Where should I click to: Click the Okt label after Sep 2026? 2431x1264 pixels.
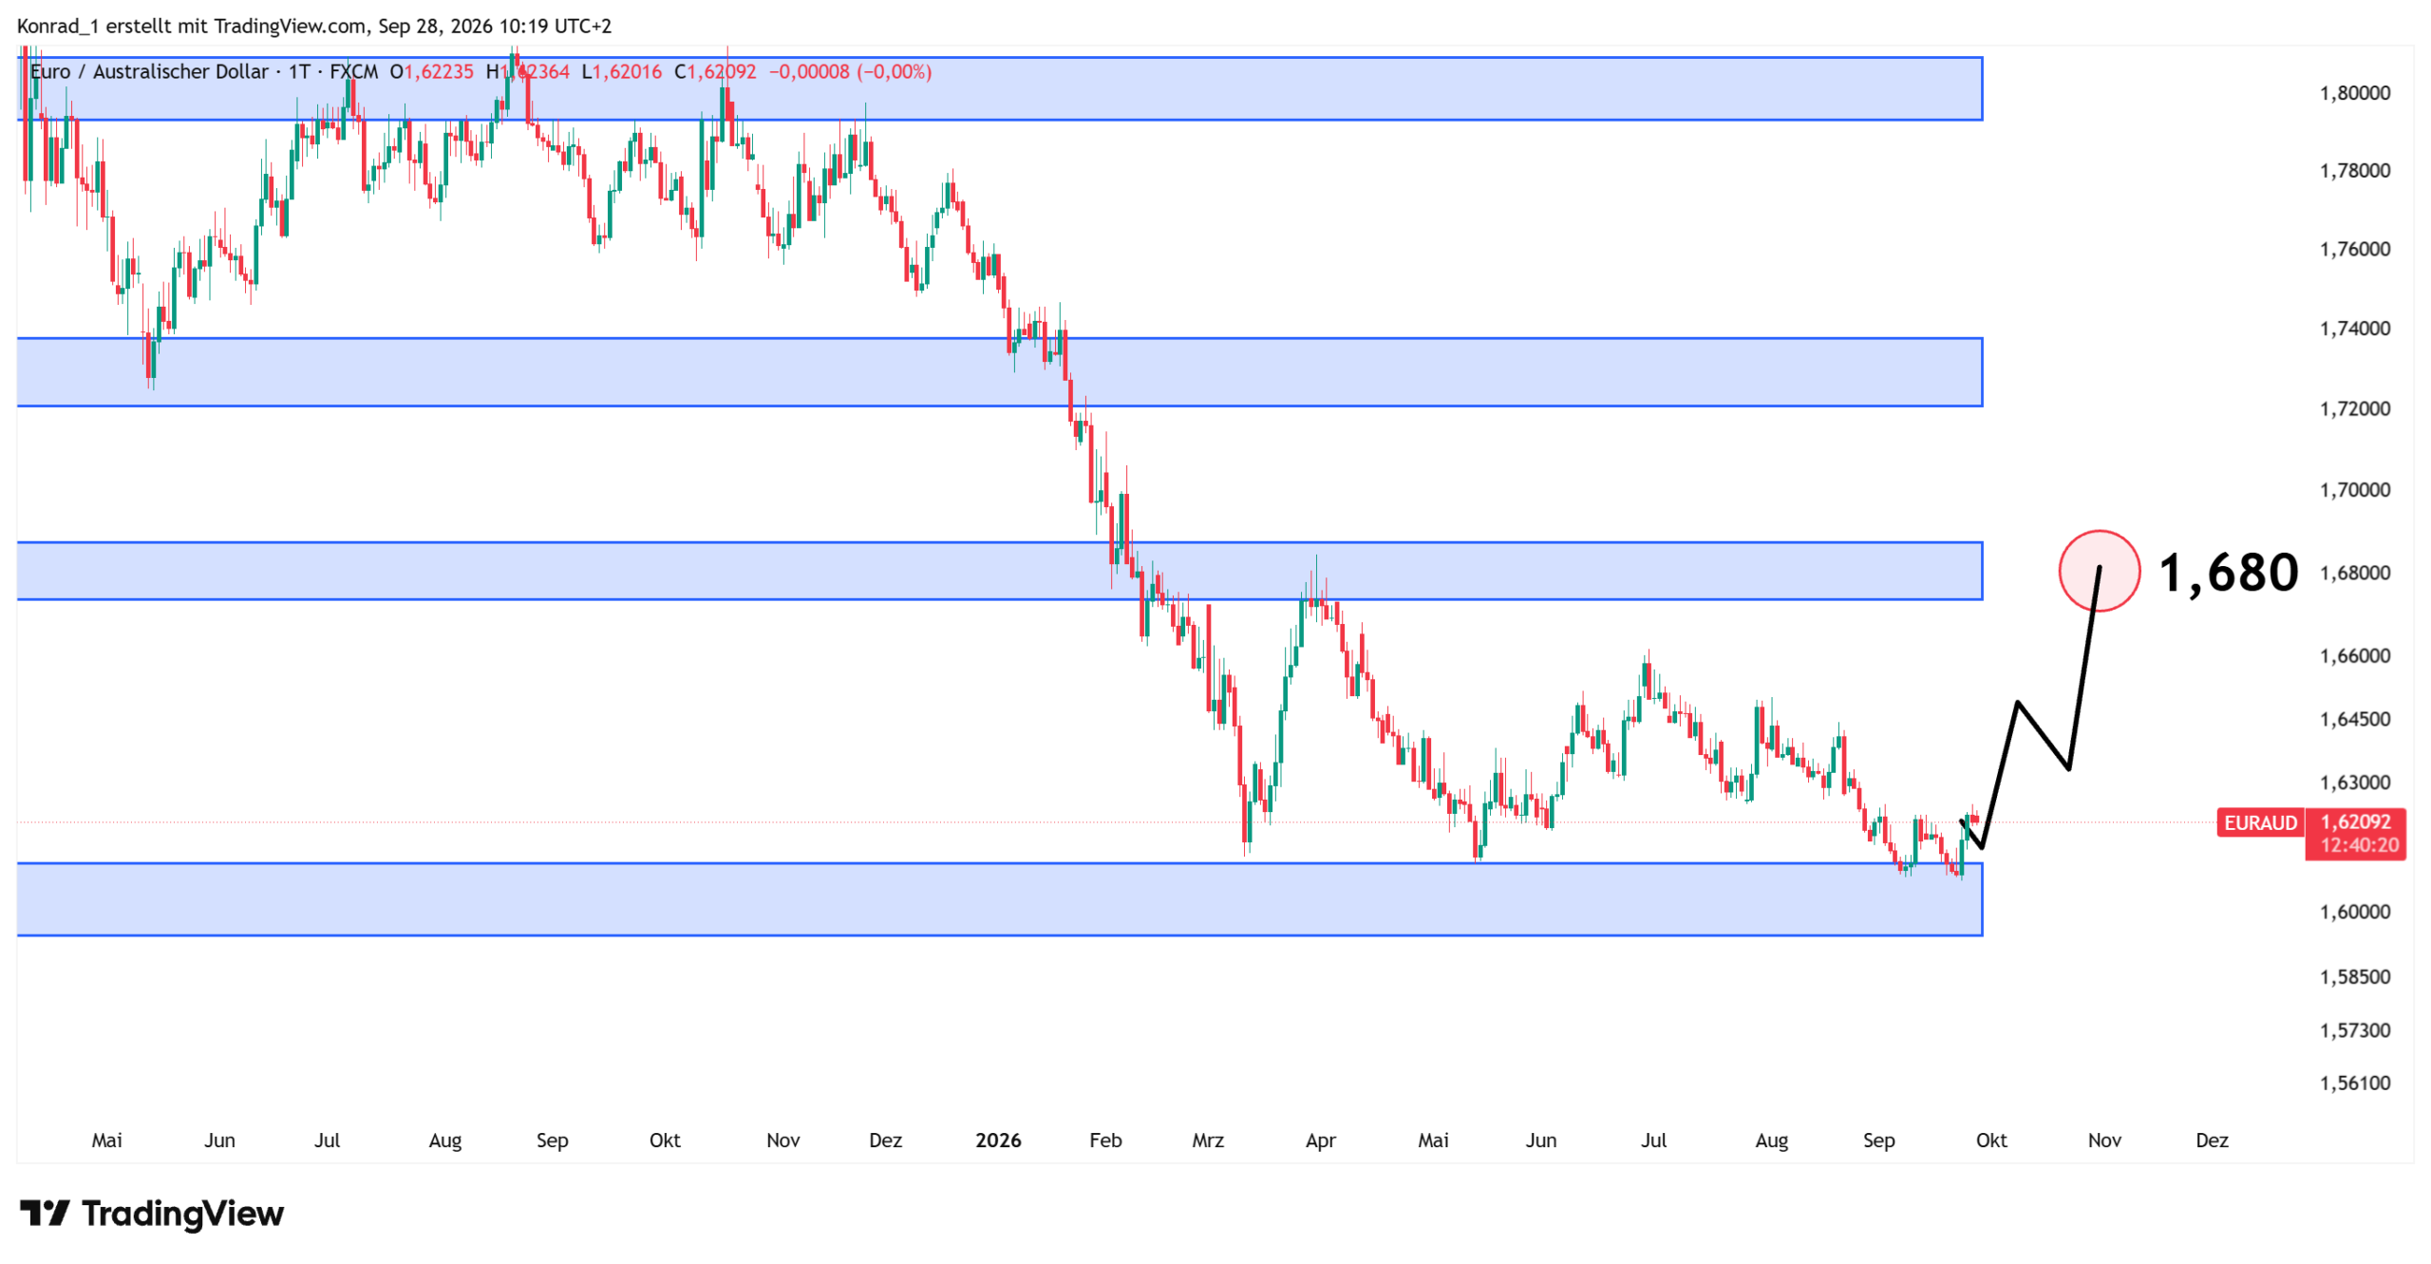pyautogui.click(x=1991, y=1140)
